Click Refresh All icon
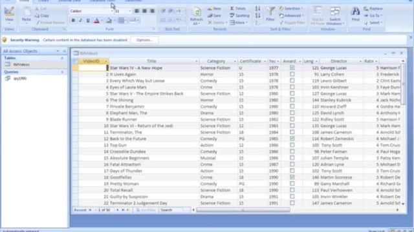 tap(197, 15)
